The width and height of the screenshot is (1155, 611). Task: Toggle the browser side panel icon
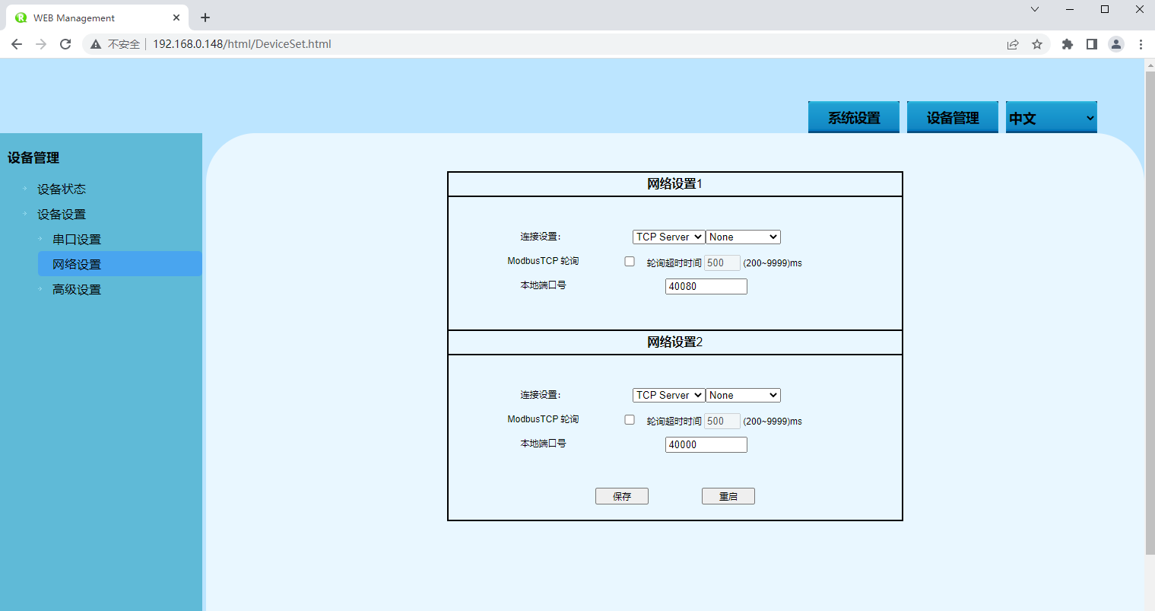click(1092, 44)
